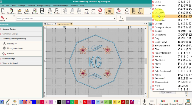
Task: Click the Transfer to machine icon
Action: pos(121,18)
